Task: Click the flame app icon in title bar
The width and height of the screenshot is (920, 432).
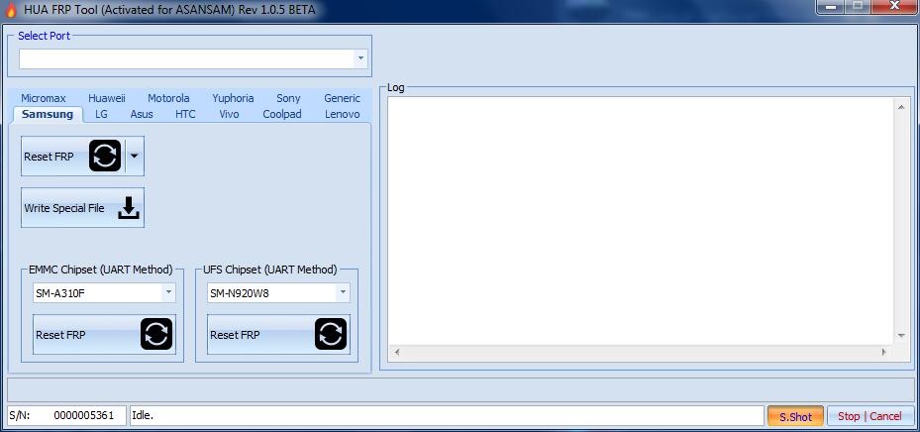Action: point(11,9)
